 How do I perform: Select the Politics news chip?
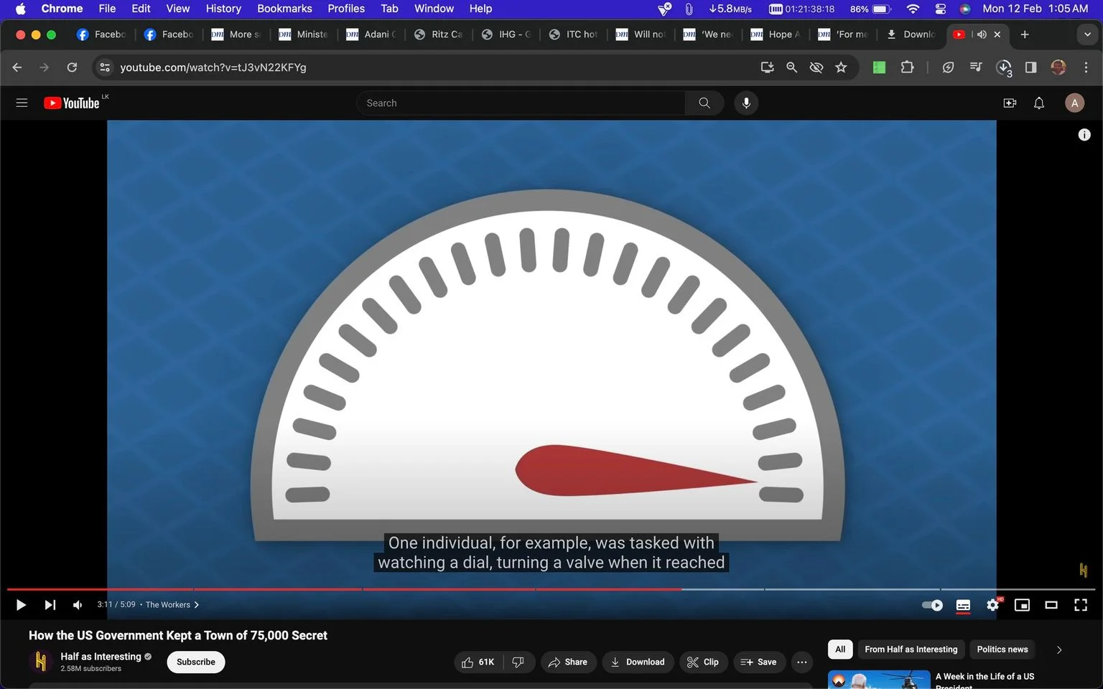1002,650
